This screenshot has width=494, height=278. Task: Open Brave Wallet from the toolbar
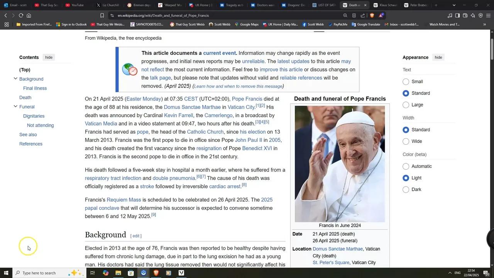(465, 15)
